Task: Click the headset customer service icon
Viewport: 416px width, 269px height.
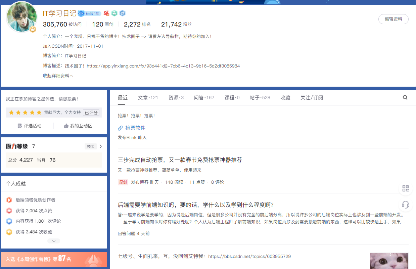Action: point(406,205)
